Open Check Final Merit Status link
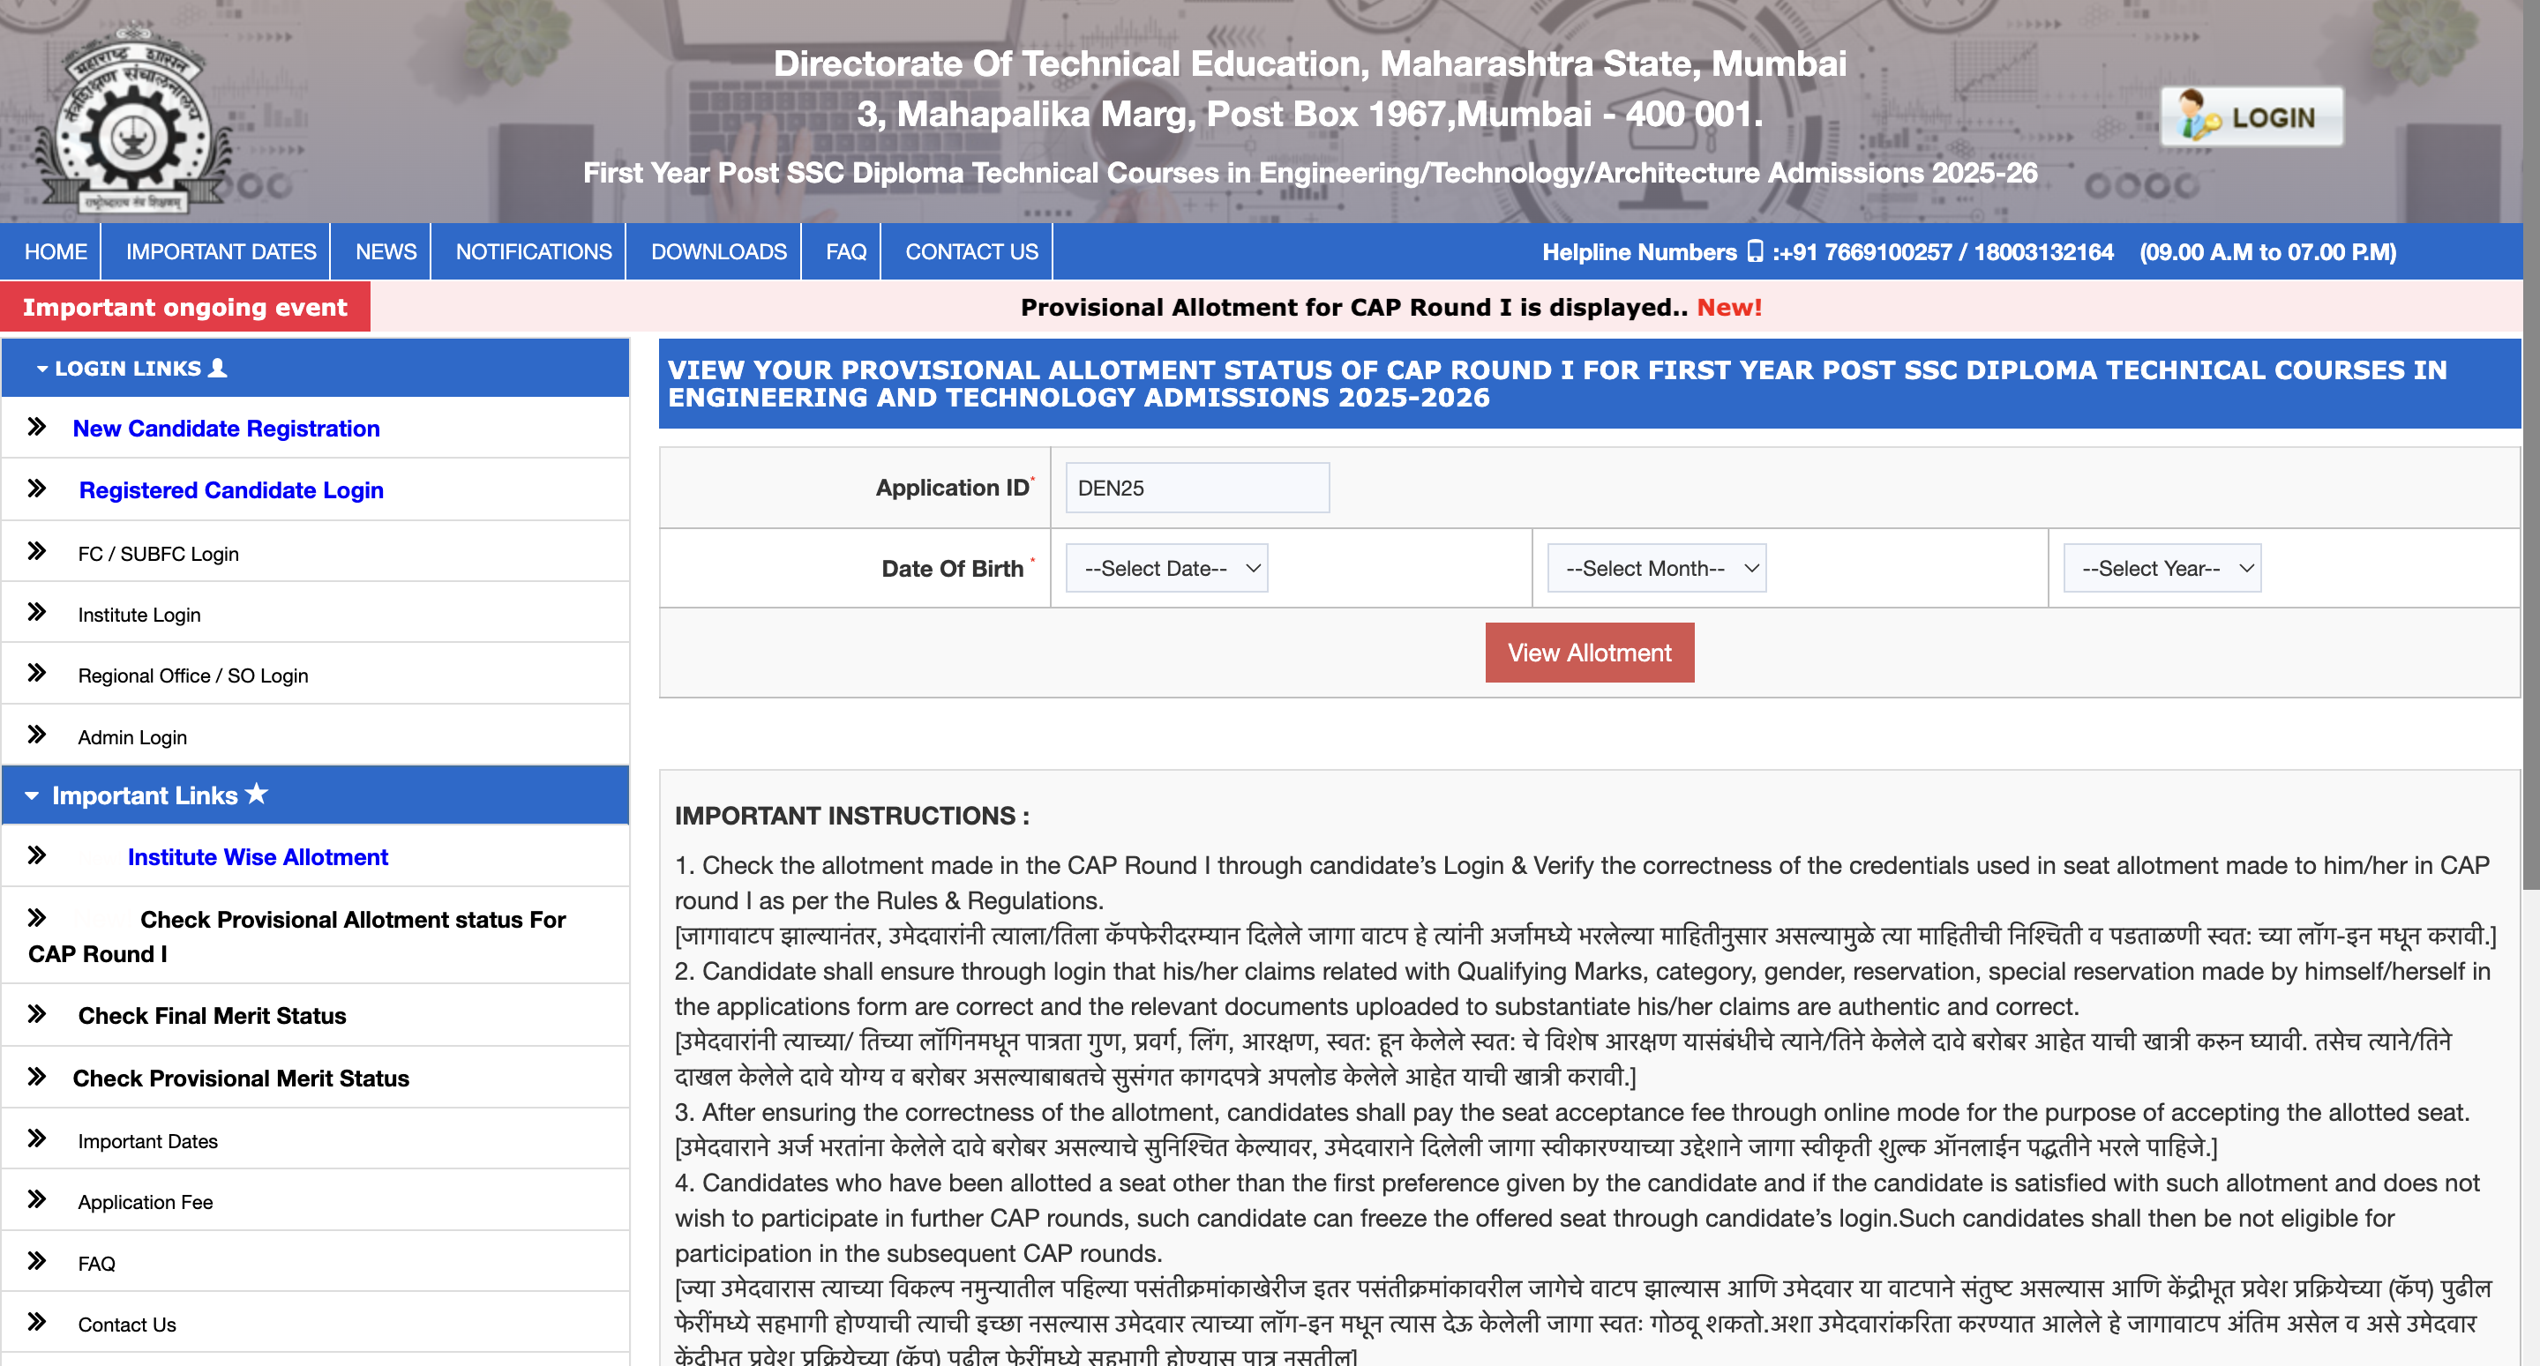This screenshot has height=1366, width=2540. click(212, 1016)
